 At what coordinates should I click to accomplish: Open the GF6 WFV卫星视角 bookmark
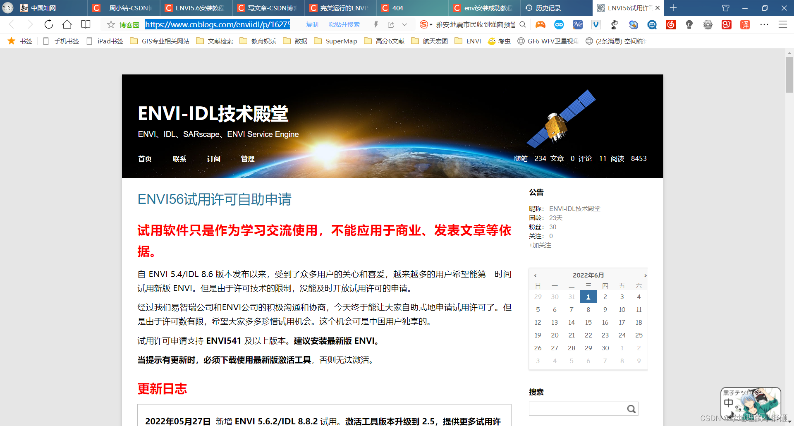548,41
